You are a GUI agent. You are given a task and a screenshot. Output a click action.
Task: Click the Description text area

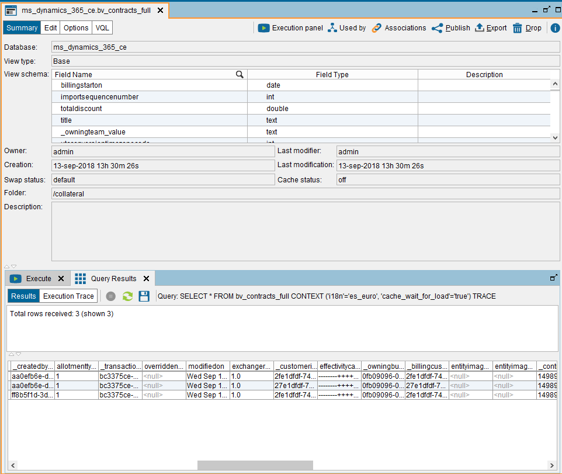(x=306, y=231)
